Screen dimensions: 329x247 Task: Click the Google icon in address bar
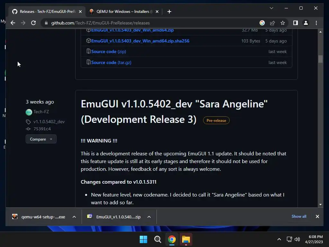click(x=262, y=23)
